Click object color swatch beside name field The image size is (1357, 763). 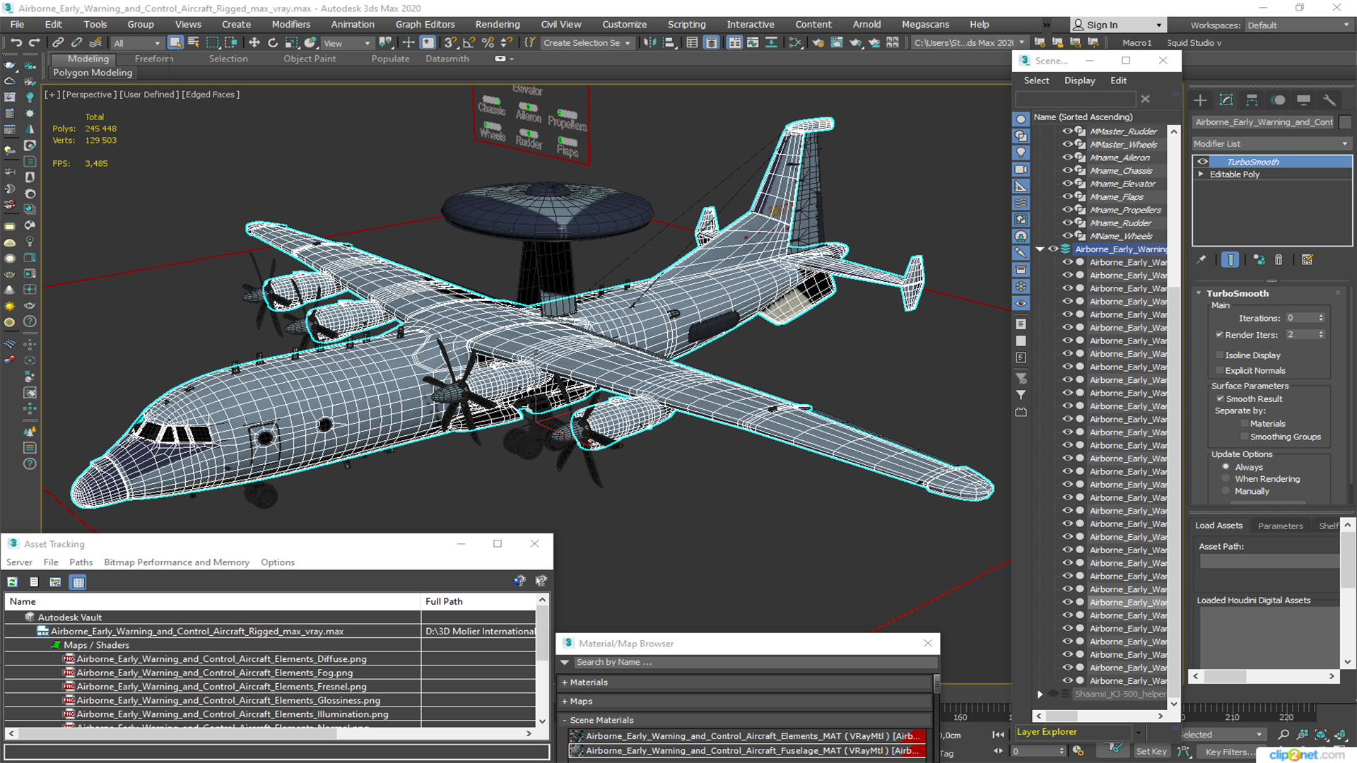point(1345,122)
